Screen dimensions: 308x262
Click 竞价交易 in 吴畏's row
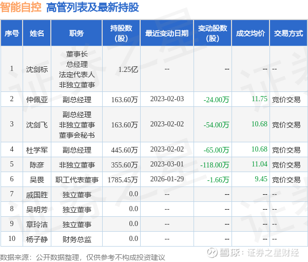click(286, 180)
